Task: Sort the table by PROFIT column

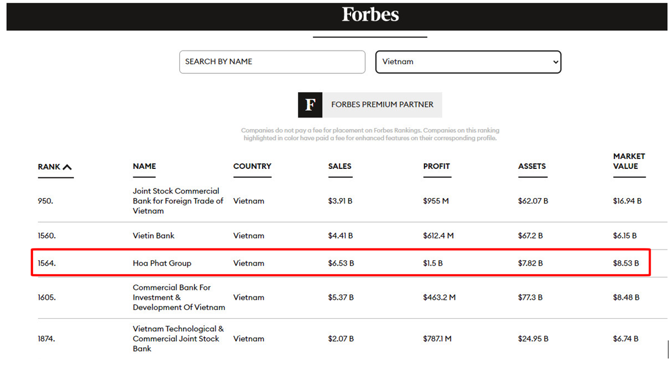Action: click(436, 166)
